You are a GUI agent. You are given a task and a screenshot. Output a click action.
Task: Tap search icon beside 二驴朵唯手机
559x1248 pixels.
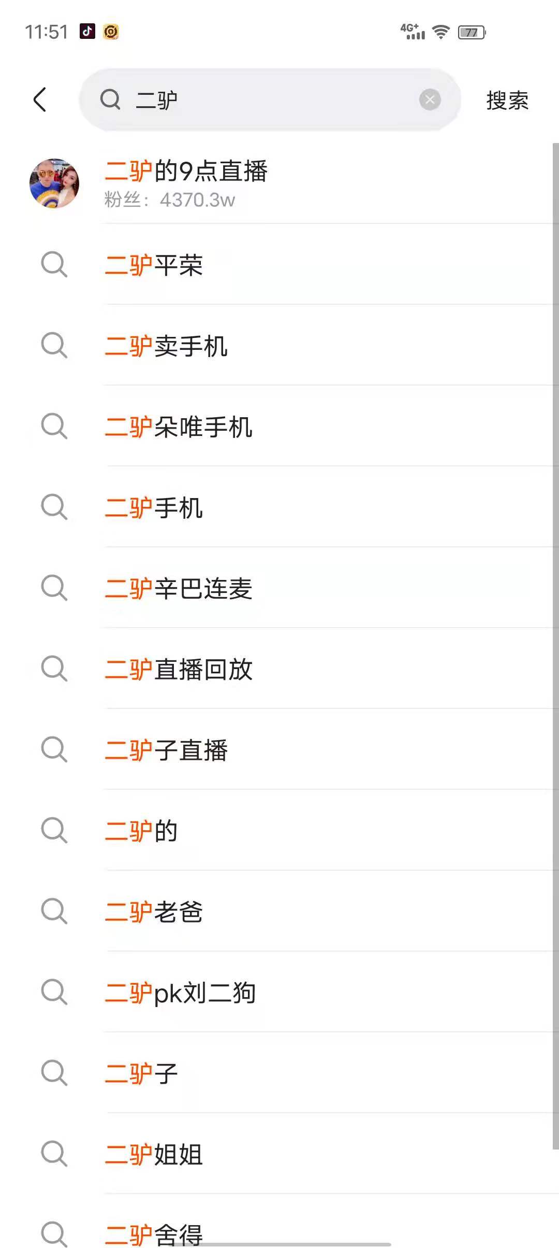point(54,427)
